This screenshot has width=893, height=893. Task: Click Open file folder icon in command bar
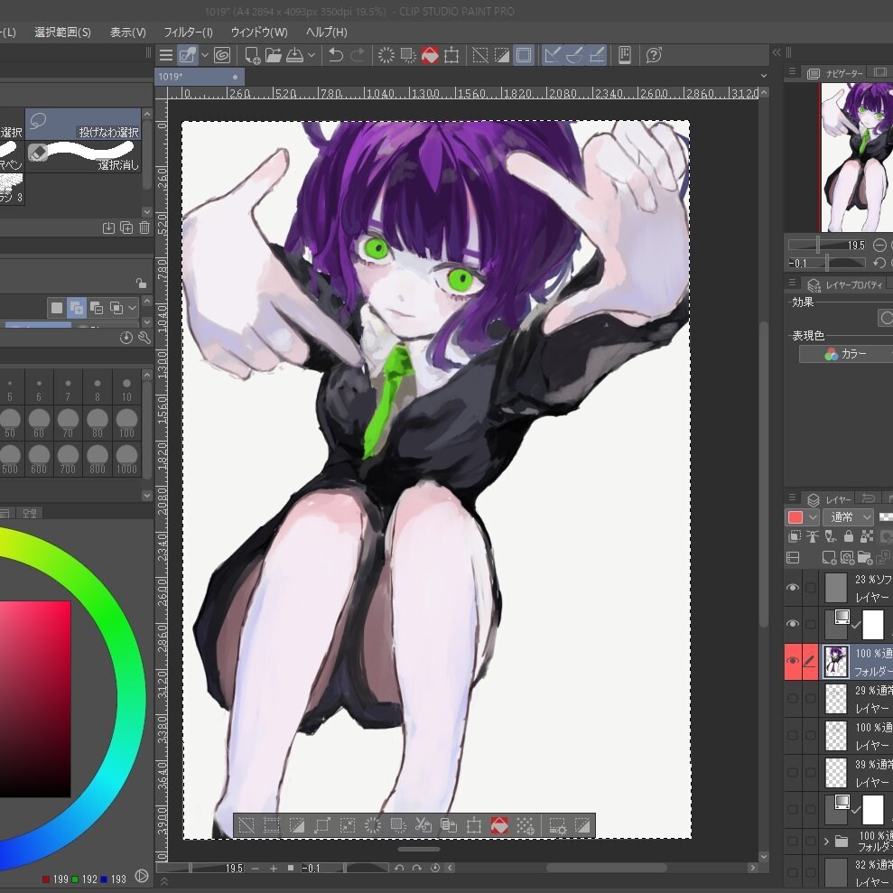click(x=274, y=55)
